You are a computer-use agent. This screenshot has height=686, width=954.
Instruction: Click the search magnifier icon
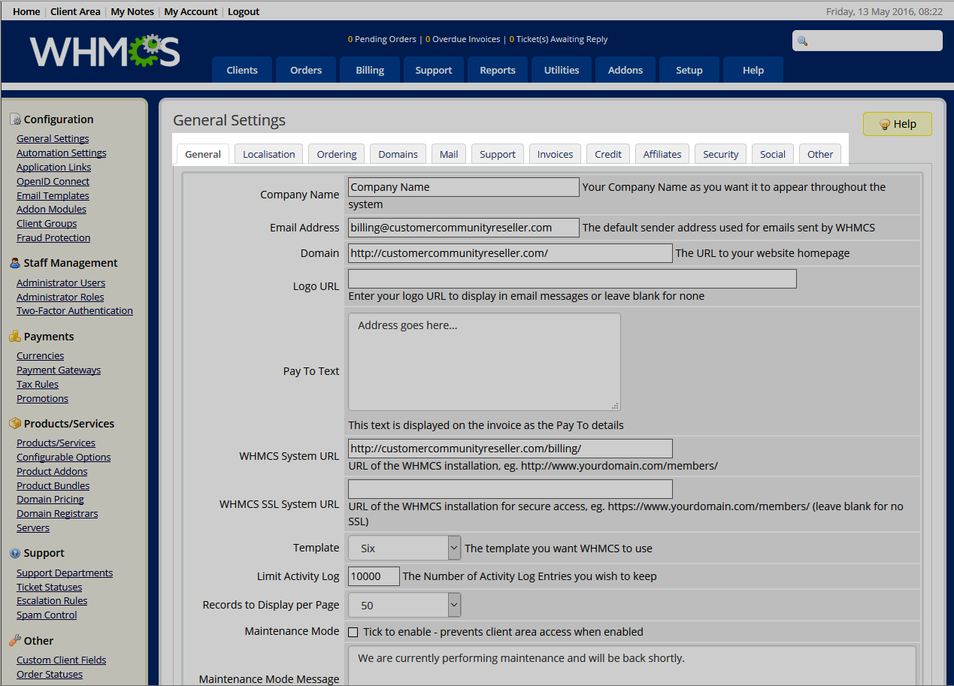coord(802,41)
